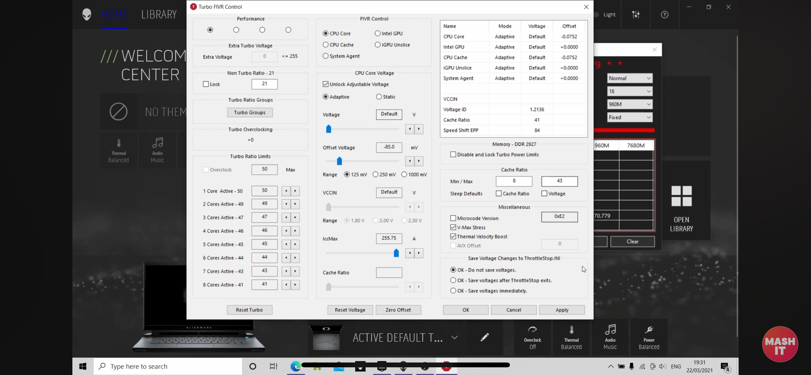Open the Normal dropdown in background window
The width and height of the screenshot is (811, 375).
pos(630,78)
